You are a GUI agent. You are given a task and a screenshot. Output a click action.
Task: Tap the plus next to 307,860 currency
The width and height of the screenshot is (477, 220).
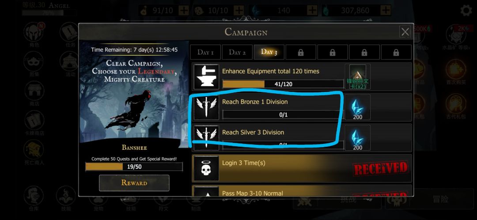(x=386, y=10)
